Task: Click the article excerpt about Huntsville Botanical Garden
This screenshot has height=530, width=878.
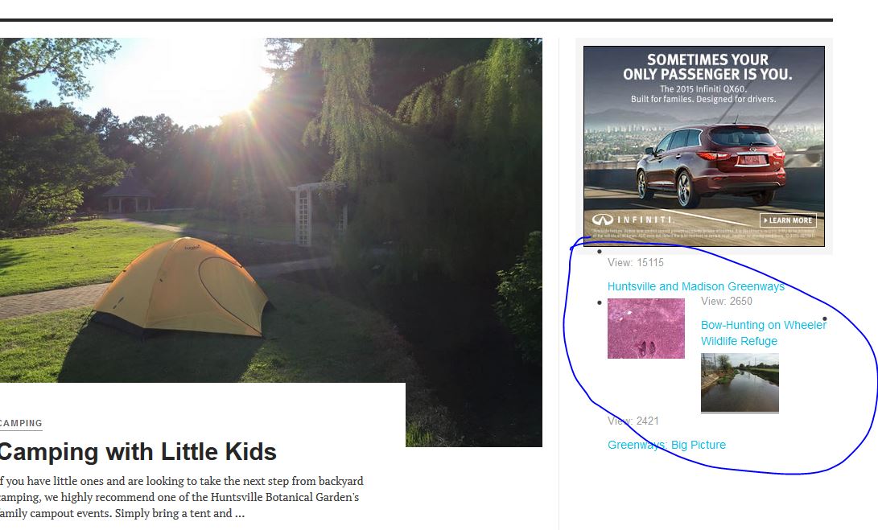Action: (181, 497)
